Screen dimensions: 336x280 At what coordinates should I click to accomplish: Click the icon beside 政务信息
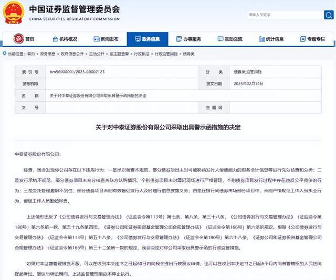pyautogui.click(x=138, y=39)
